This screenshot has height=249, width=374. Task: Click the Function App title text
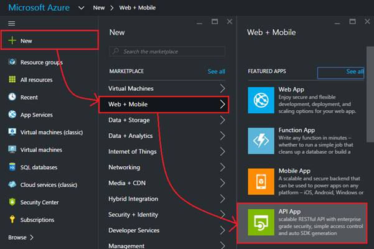point(297,130)
